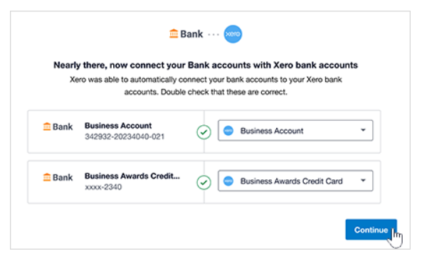Image resolution: width=422 pixels, height=261 pixels.
Task: Click the blue Xero logo at top
Action: [233, 34]
